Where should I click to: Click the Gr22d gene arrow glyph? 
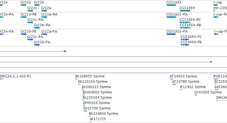click(23, 5)
